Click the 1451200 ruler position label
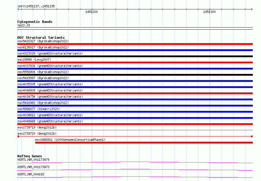The height and width of the screenshot is (181, 261). point(91,12)
